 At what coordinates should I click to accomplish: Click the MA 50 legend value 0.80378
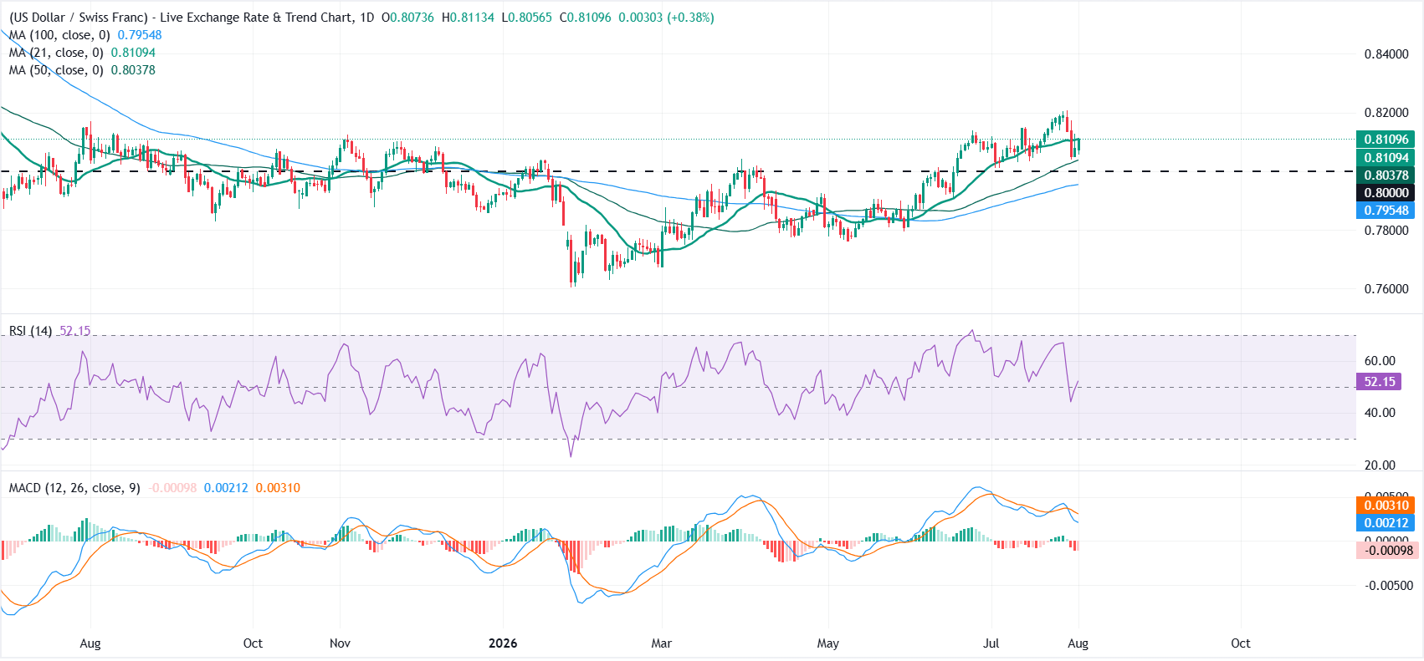pos(133,70)
